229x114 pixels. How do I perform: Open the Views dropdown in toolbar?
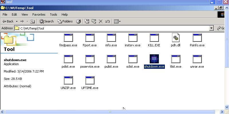coord(117,21)
